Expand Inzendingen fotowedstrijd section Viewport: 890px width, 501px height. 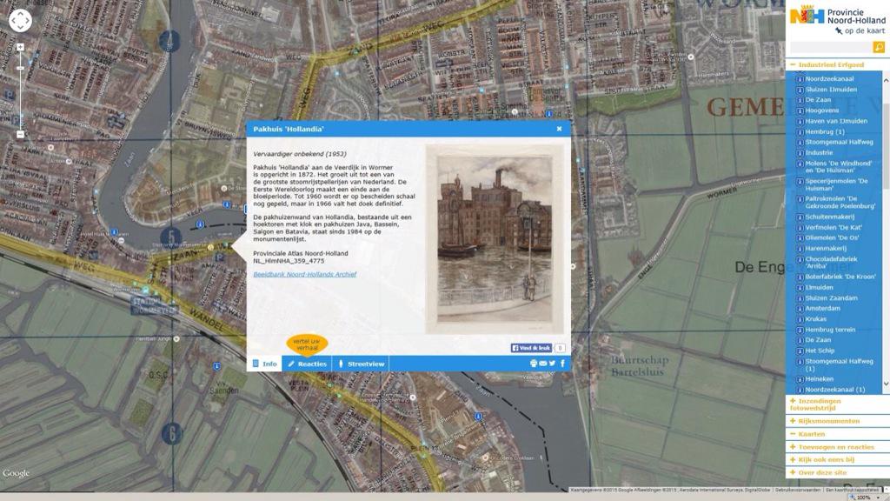tap(815, 404)
